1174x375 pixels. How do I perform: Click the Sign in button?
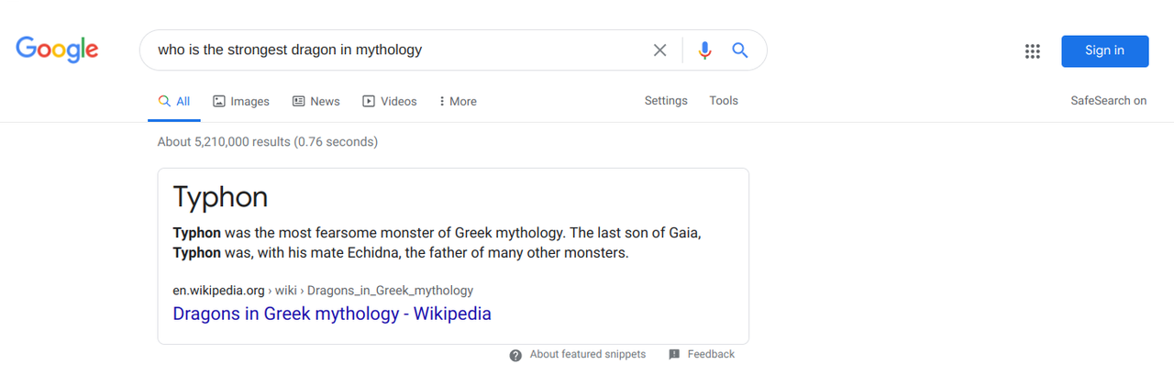(x=1104, y=50)
